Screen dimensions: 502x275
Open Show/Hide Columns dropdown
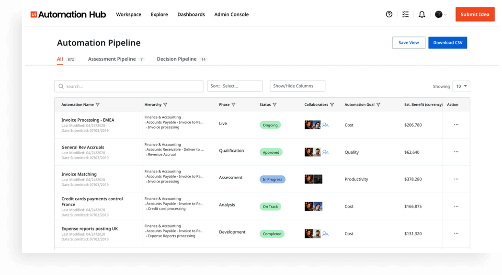point(297,86)
